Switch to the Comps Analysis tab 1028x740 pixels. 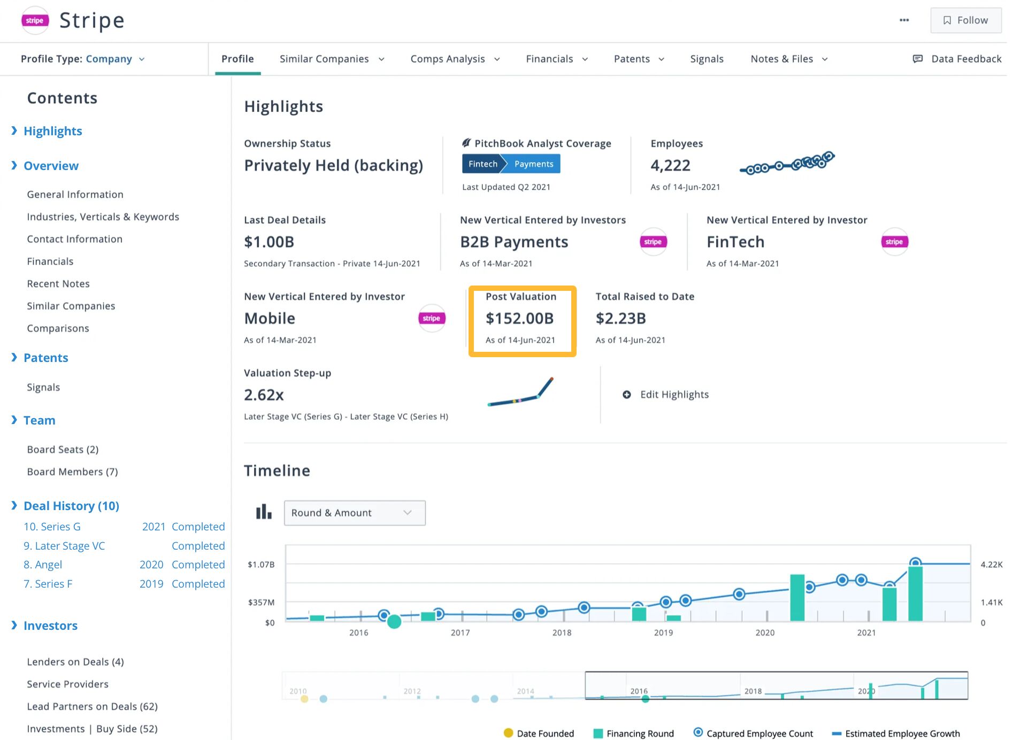[x=448, y=59]
